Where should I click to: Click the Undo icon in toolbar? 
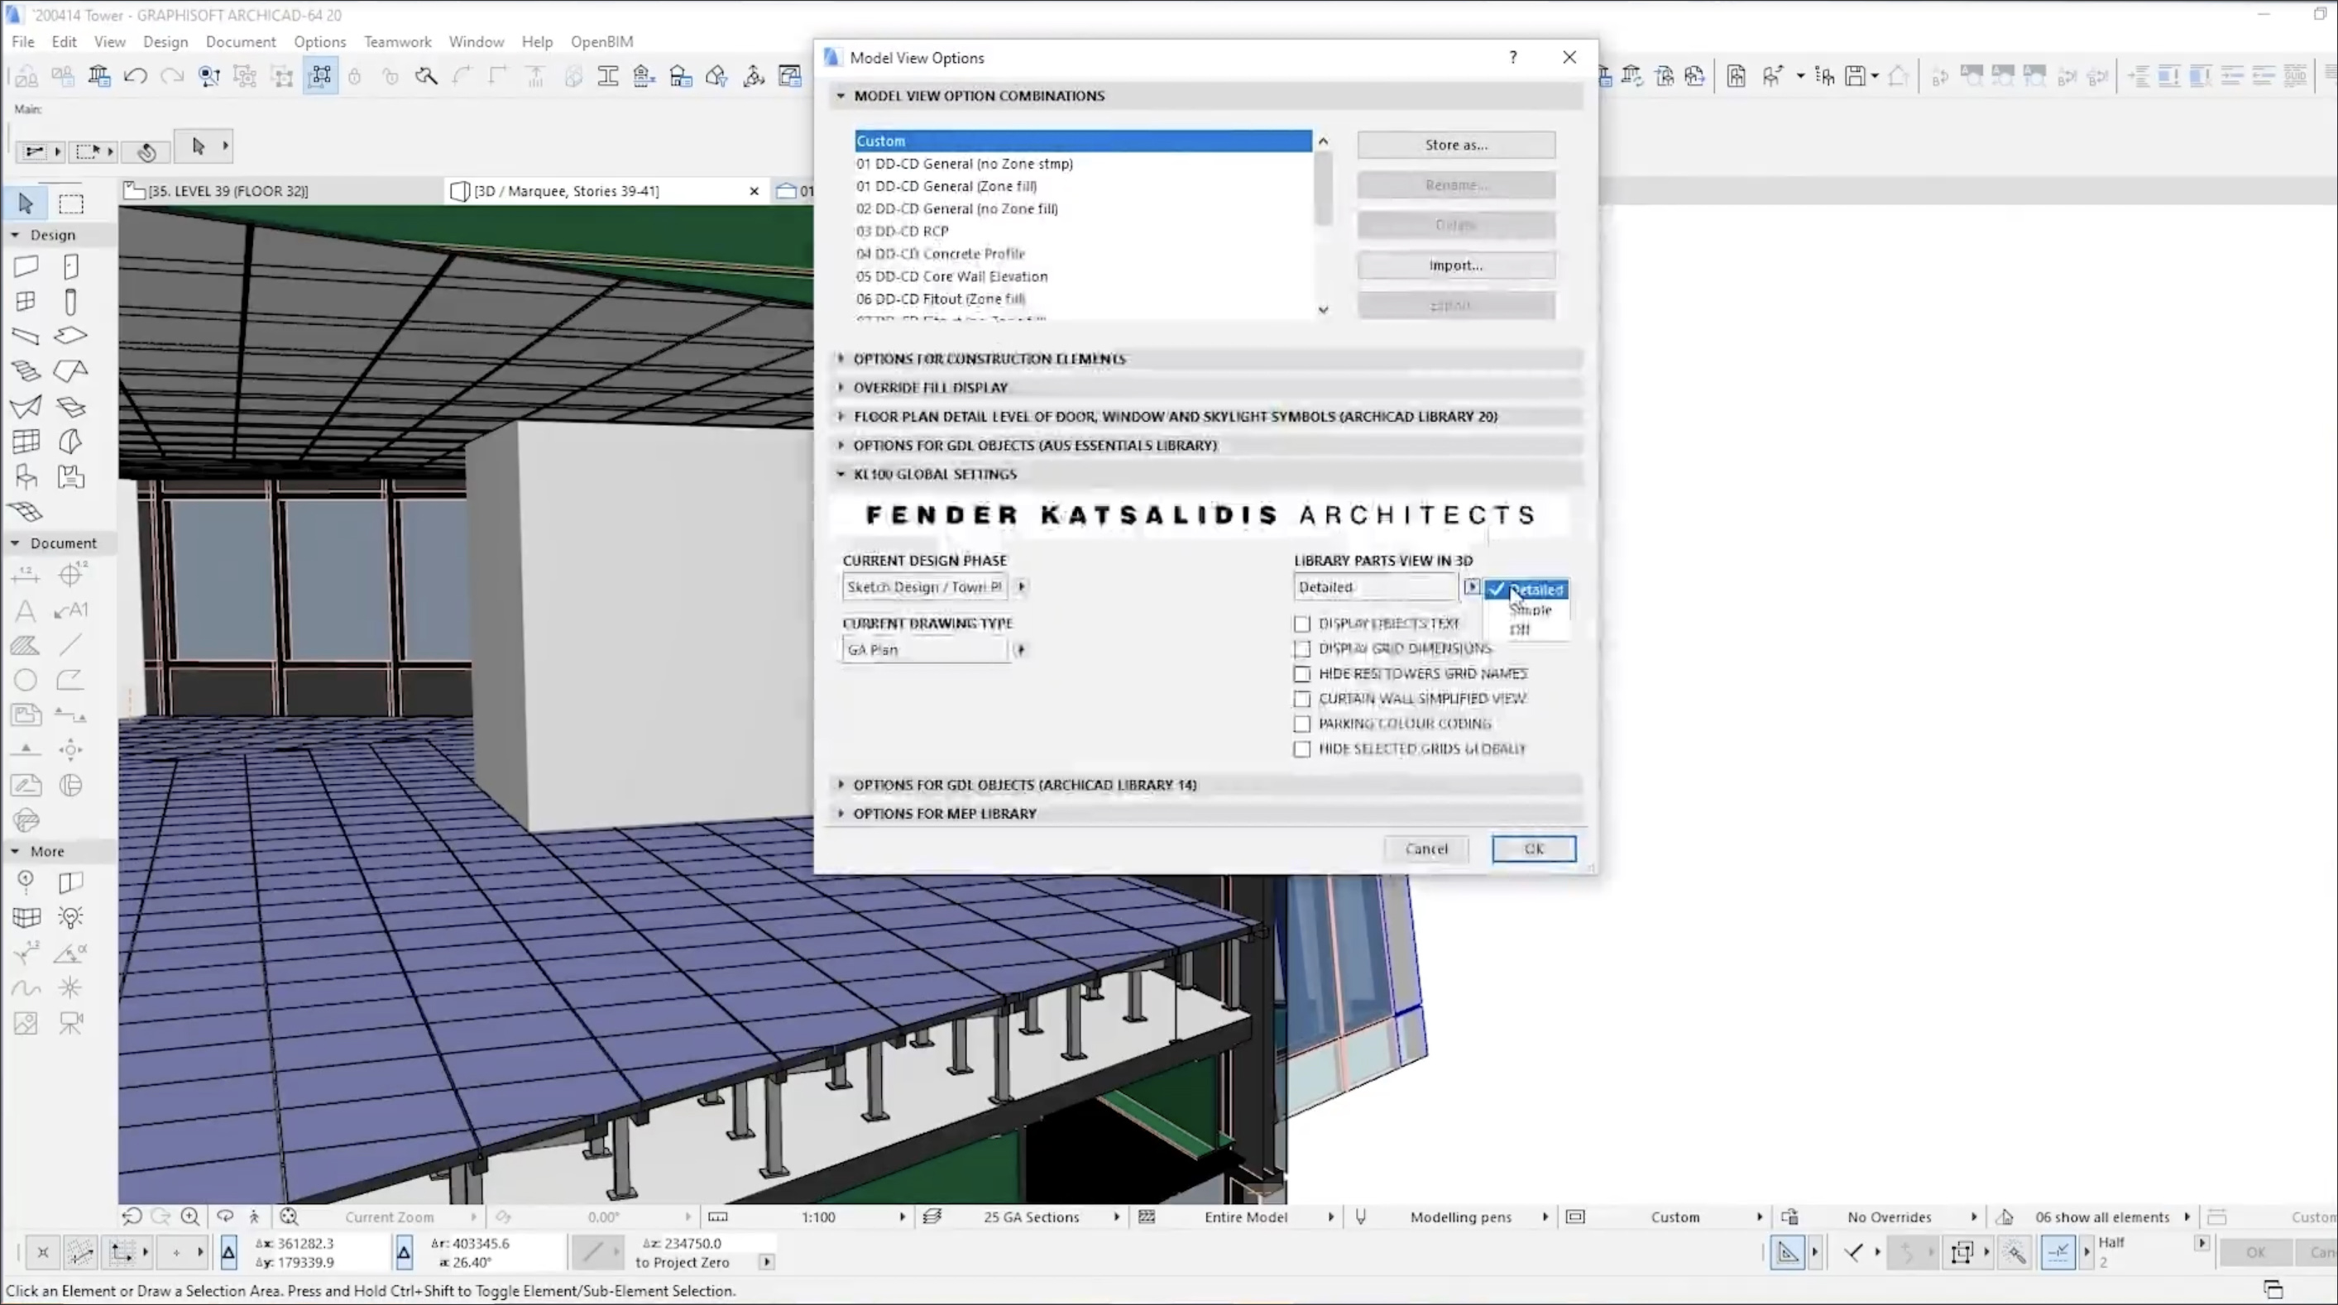pos(137,76)
